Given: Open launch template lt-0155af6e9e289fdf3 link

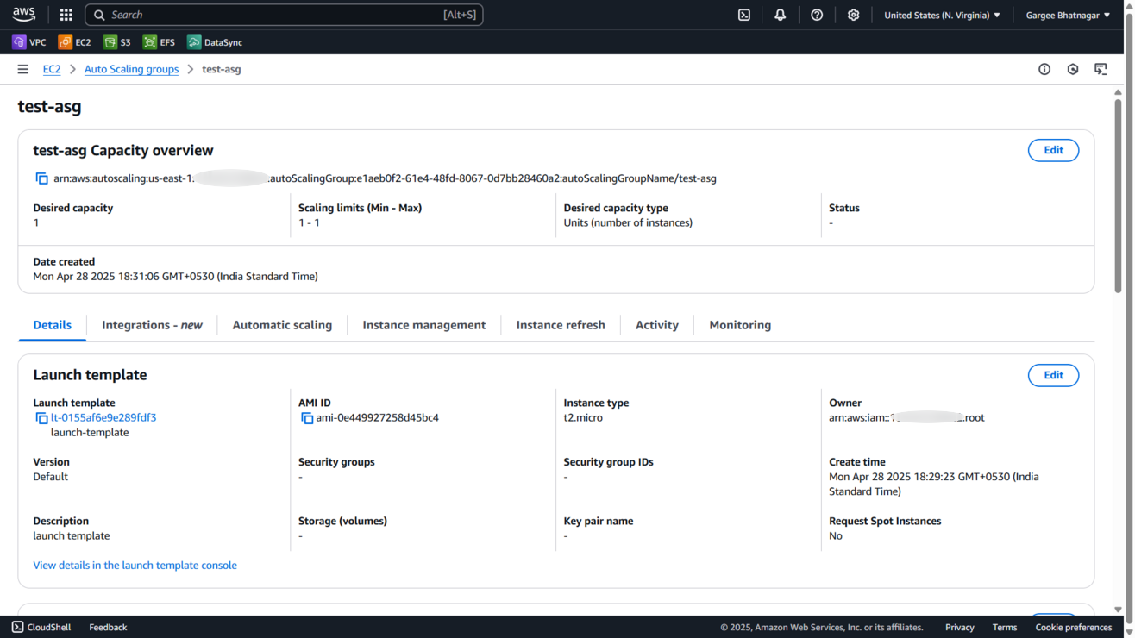Looking at the screenshot, I should coord(103,417).
